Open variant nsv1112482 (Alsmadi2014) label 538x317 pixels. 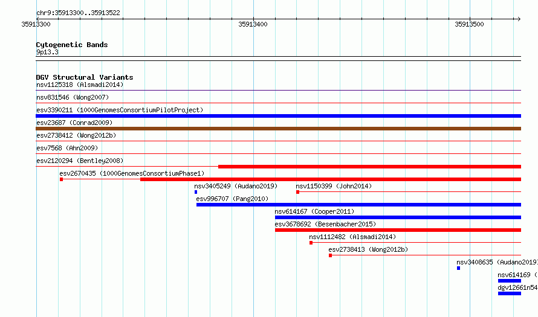tap(352, 237)
